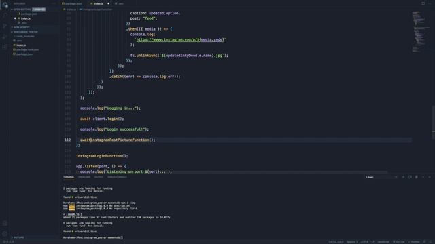The image size is (435, 244).
Task: Create a new terminal with plus icon
Action: (x=403, y=177)
